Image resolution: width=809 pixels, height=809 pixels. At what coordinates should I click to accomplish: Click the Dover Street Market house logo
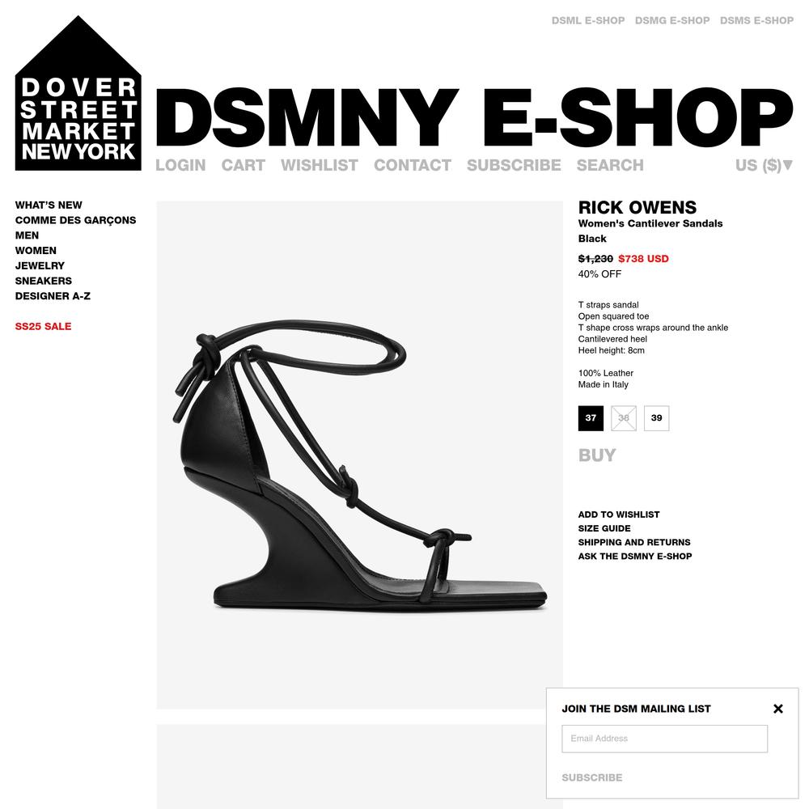click(78, 93)
